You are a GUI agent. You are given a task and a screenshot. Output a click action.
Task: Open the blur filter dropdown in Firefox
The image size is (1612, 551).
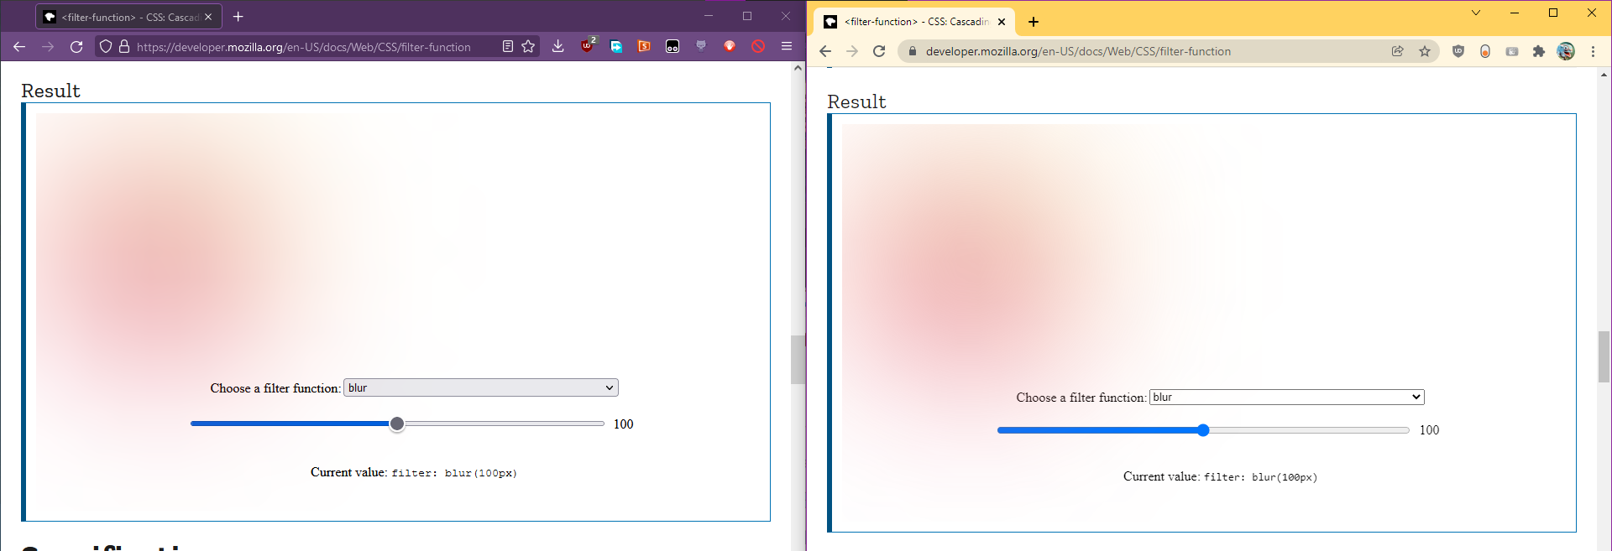point(481,387)
